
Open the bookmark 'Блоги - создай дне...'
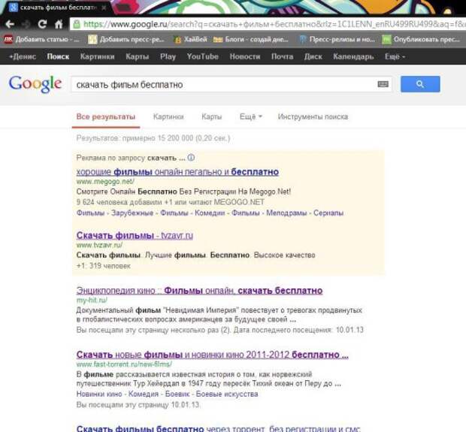point(251,39)
